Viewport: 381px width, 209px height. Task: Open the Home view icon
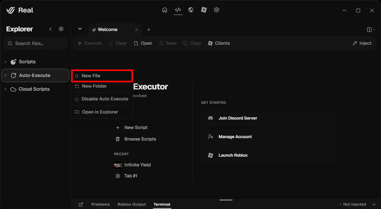click(x=165, y=10)
